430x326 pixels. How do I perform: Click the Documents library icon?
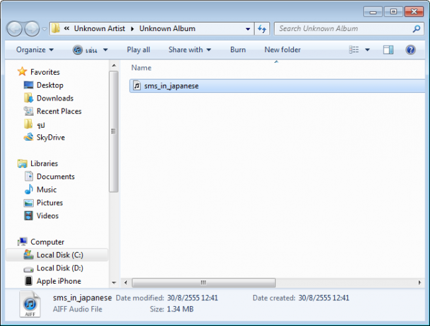pos(28,177)
